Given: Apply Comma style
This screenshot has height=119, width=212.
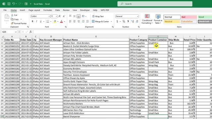Looking at the screenshot, I should 128,21.
